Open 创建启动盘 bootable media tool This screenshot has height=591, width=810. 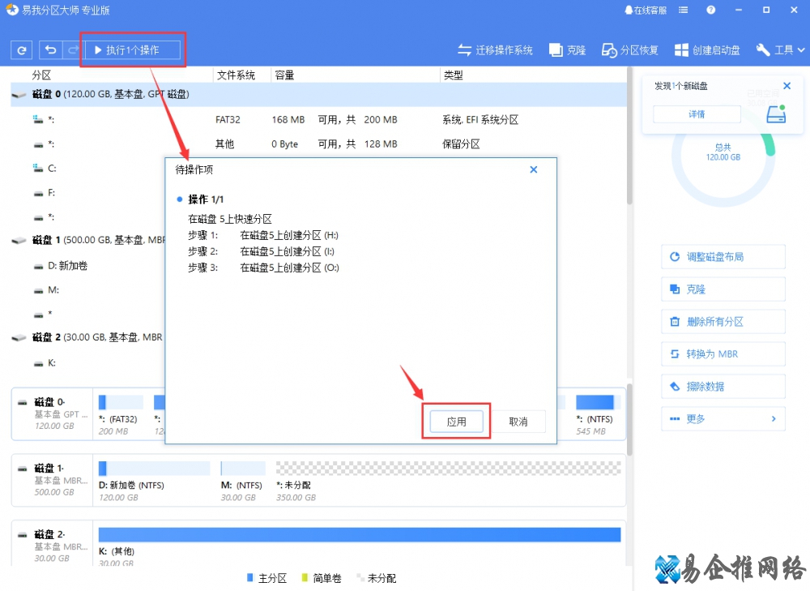(x=707, y=50)
